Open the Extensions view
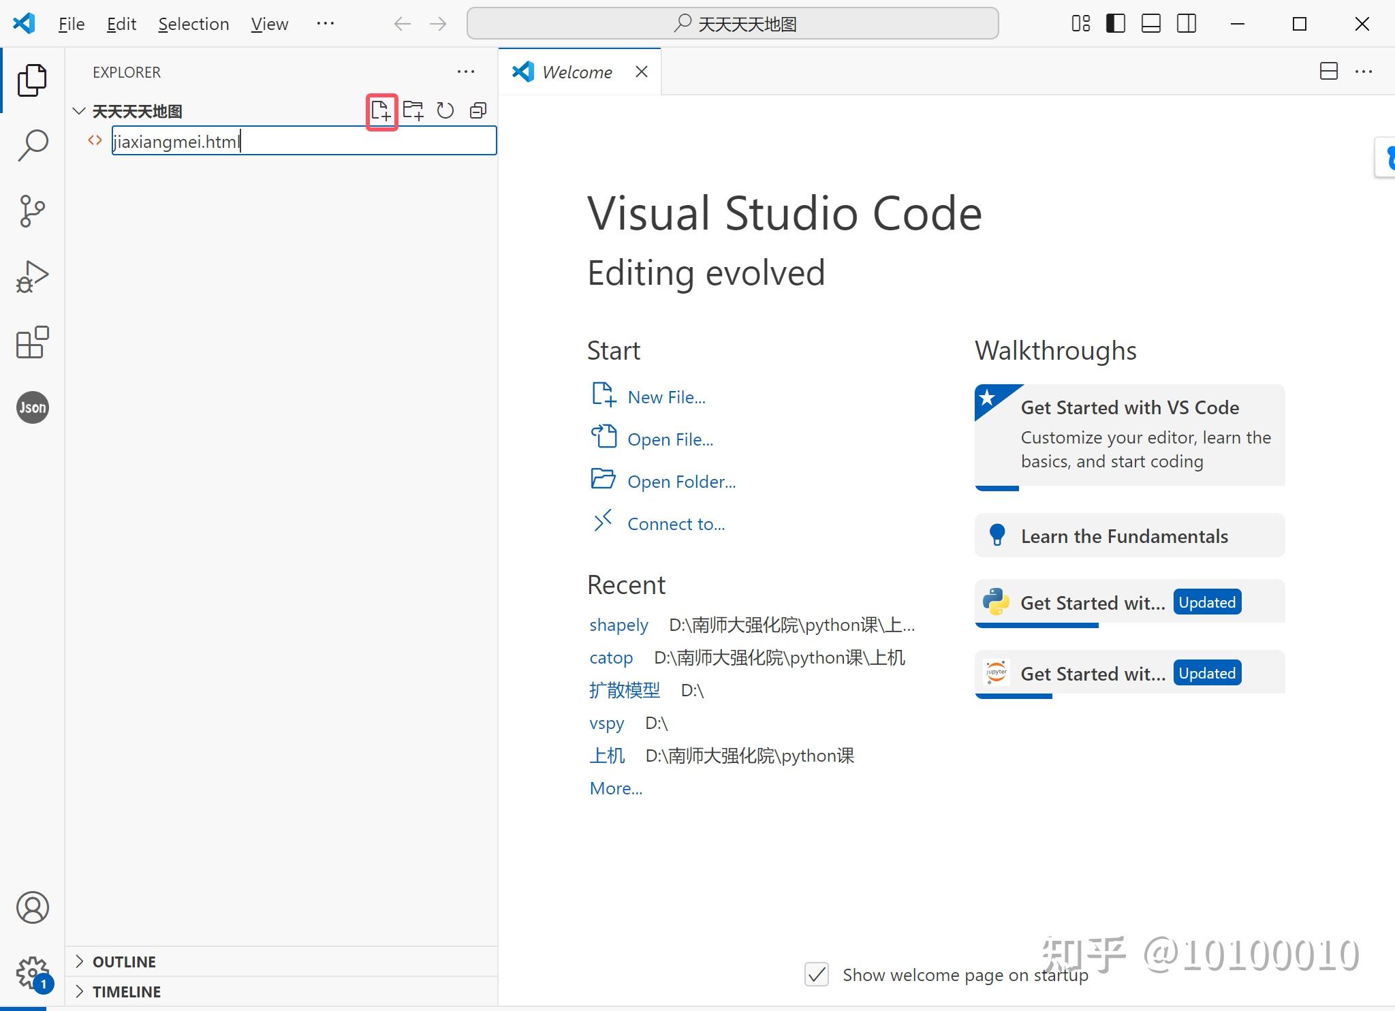This screenshot has width=1395, height=1011. (x=32, y=342)
